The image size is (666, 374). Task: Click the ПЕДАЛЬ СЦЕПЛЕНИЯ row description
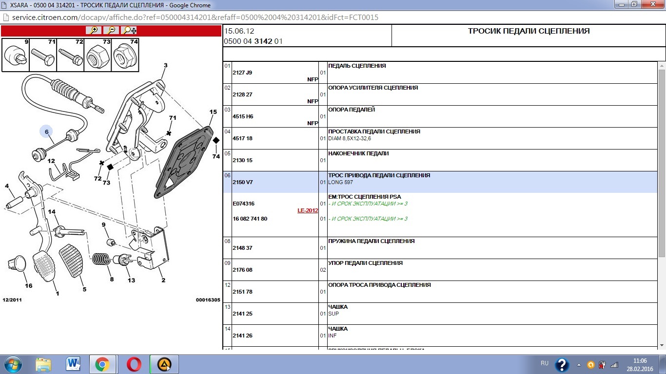[x=357, y=66]
